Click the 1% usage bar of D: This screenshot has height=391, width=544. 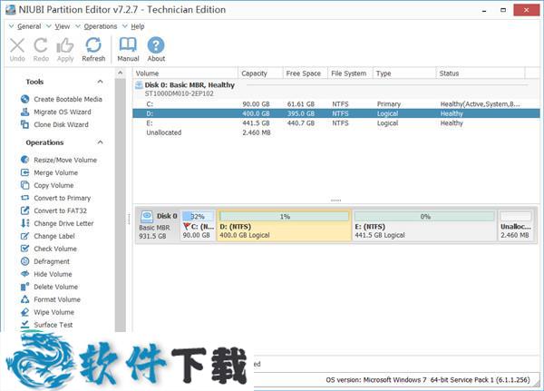point(285,216)
